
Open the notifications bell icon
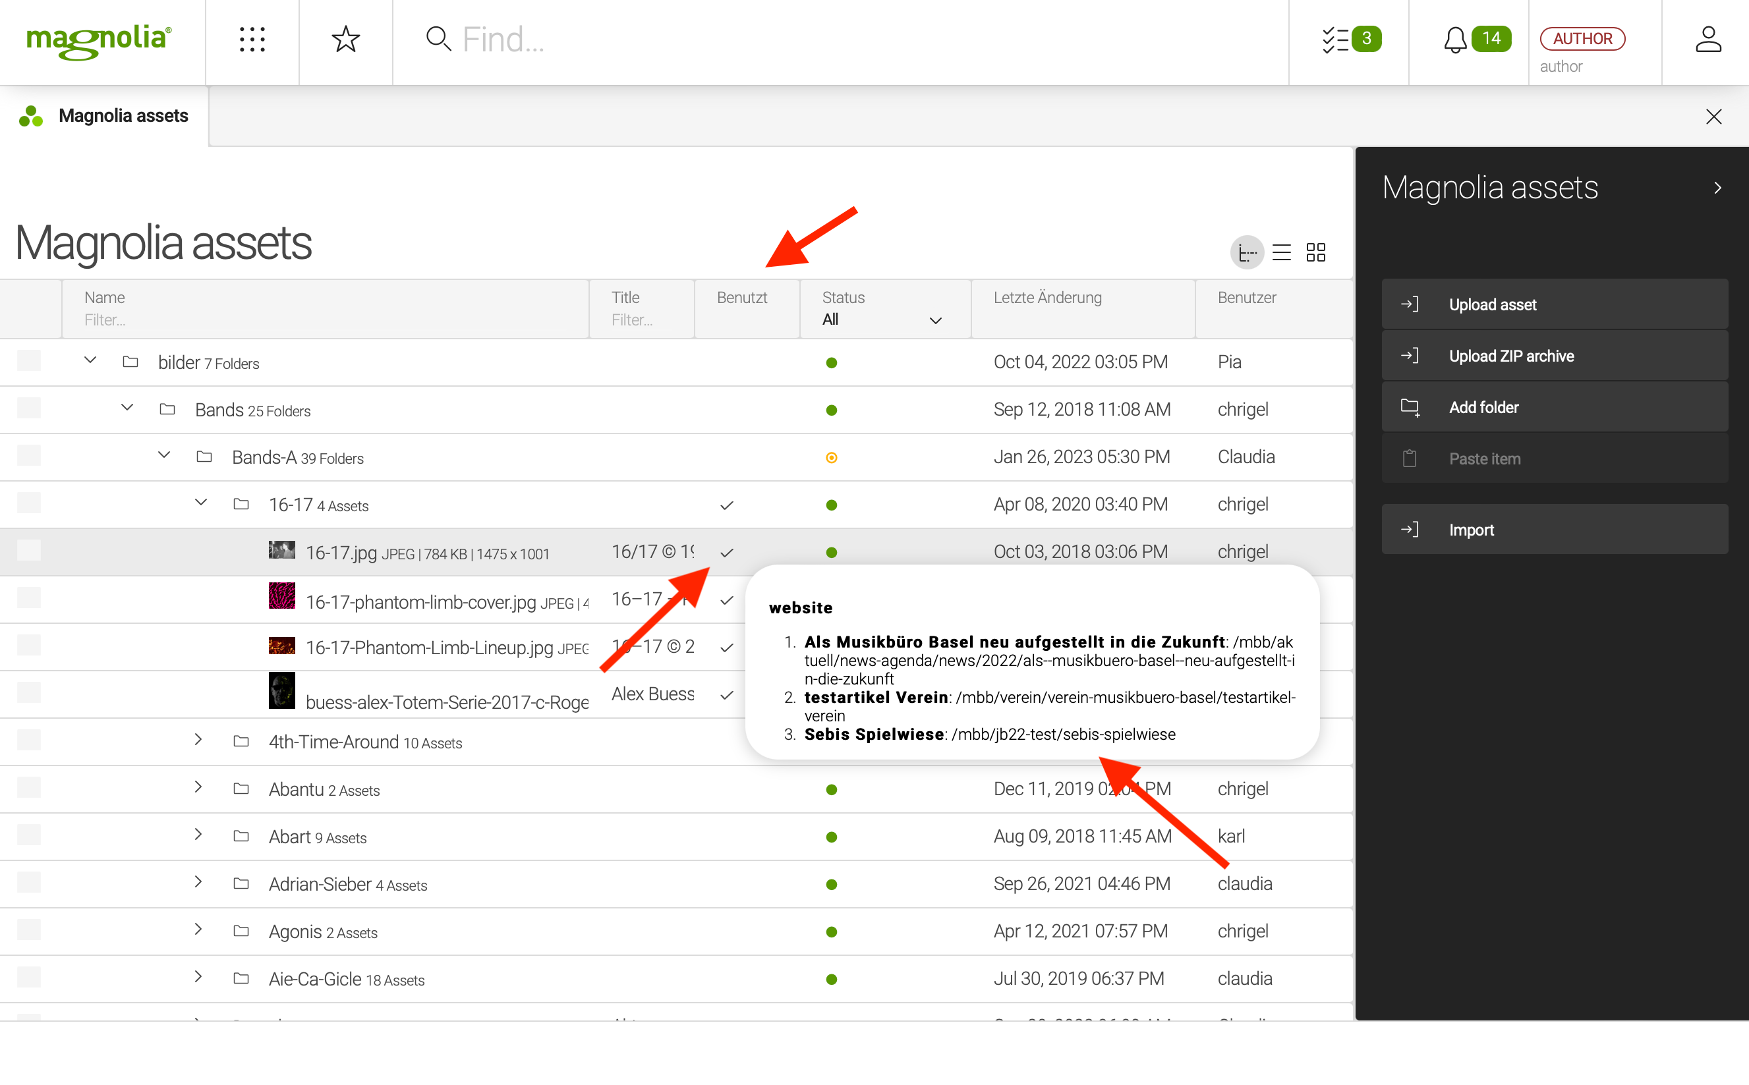[1454, 40]
